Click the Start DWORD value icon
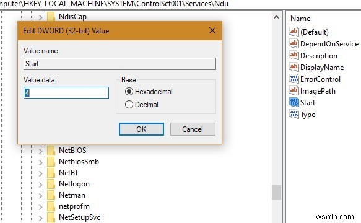Viewport: 361px width, 223px height. coord(294,102)
